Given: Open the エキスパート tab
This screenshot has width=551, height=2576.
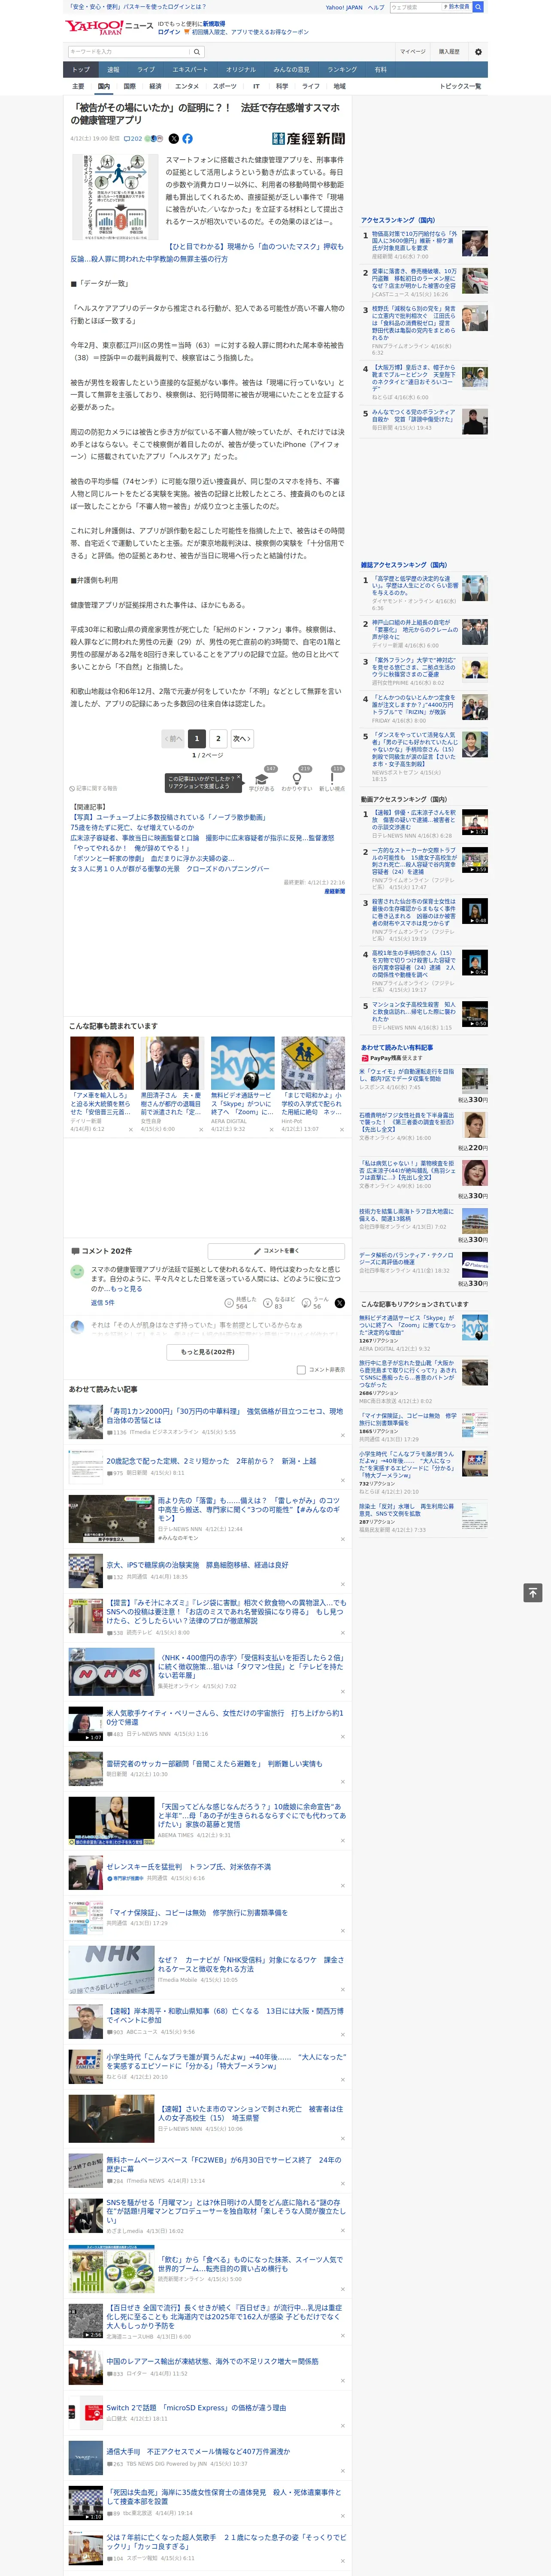Looking at the screenshot, I should (x=190, y=70).
